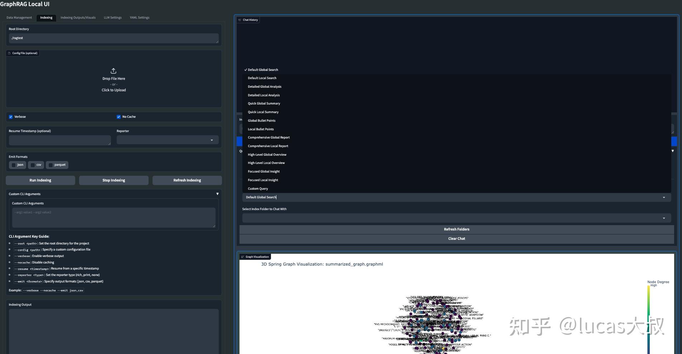Open the Select Index Folder dropdown
This screenshot has width=682, height=354.
(x=664, y=218)
